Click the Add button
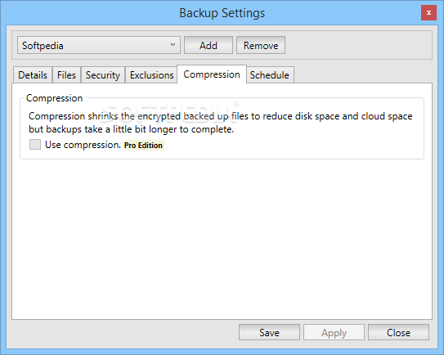This screenshot has height=355, width=444. 209,45
